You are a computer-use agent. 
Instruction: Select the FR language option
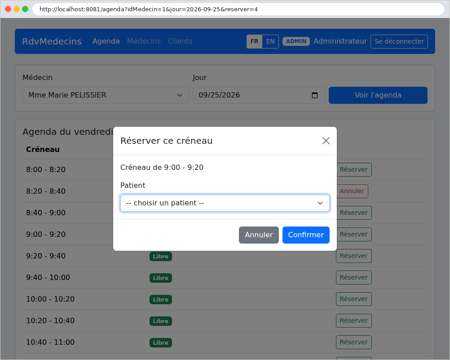click(254, 41)
